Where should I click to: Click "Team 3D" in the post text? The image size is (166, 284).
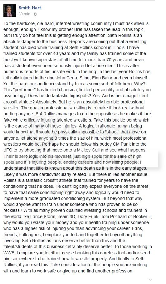pyautogui.click(x=64, y=217)
